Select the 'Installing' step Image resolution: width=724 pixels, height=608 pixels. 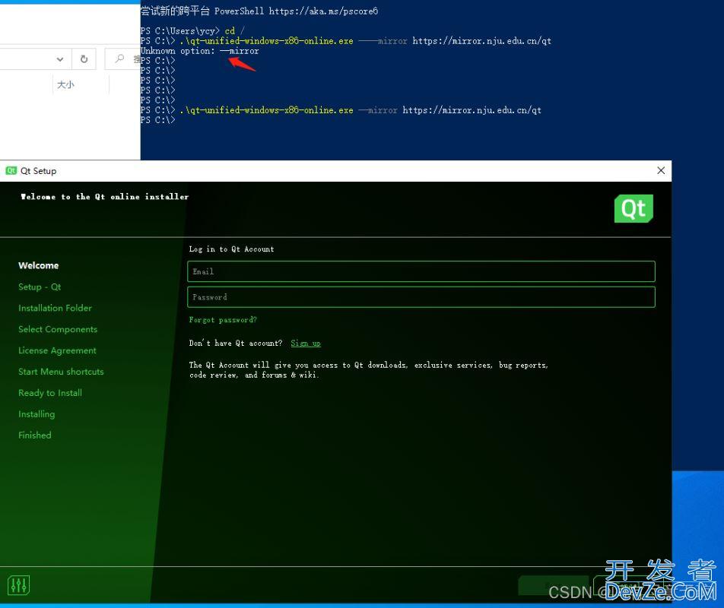(37, 413)
